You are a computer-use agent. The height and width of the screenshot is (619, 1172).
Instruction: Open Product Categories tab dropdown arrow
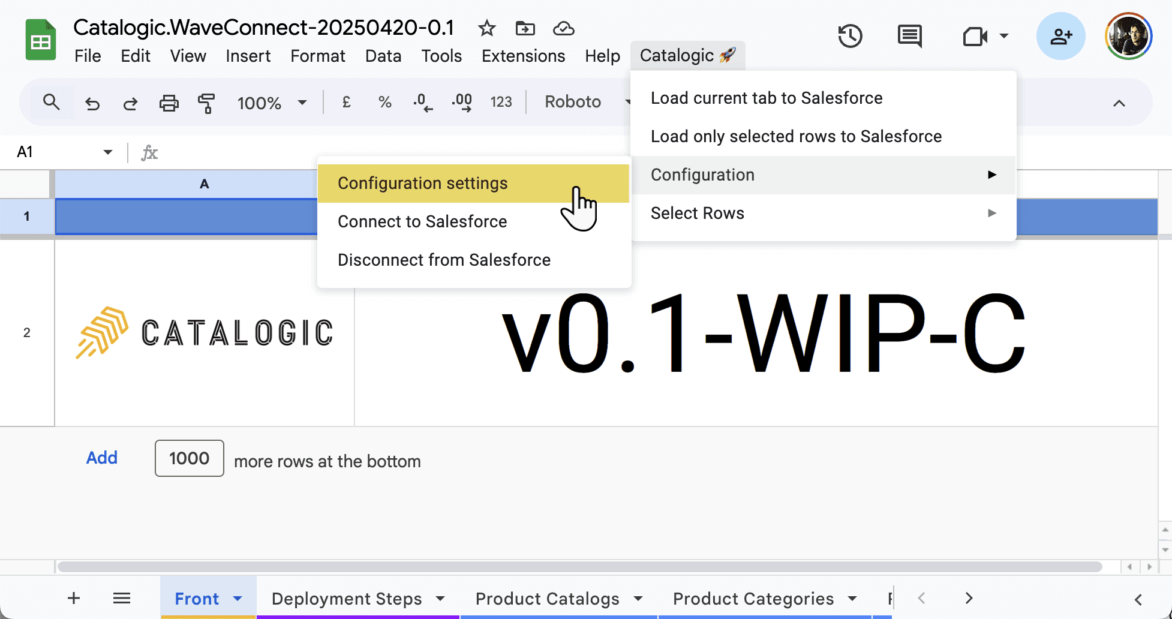[852, 599]
